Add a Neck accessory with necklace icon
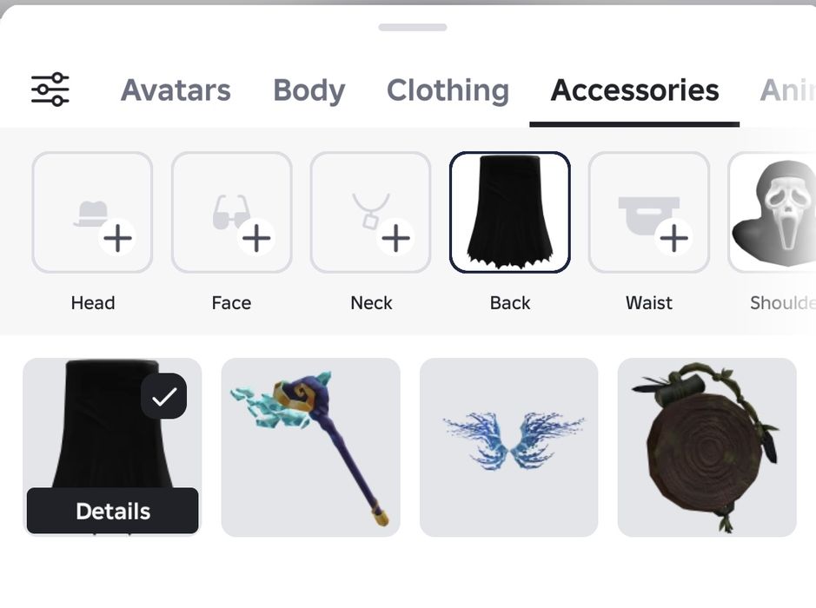This screenshot has width=816, height=608. tap(370, 212)
